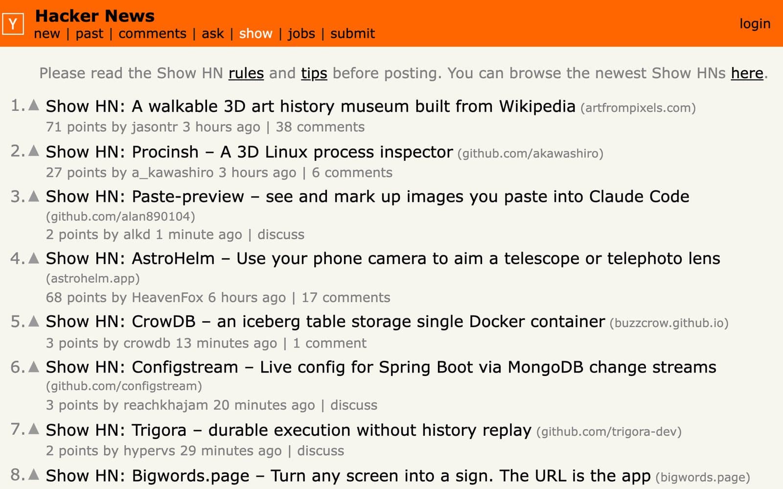Open user profile jasontr
Image resolution: width=783 pixels, height=489 pixels.
pos(155,127)
